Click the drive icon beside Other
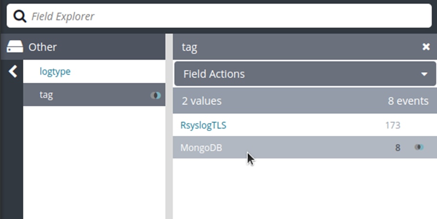The image size is (437, 219). coord(15,47)
